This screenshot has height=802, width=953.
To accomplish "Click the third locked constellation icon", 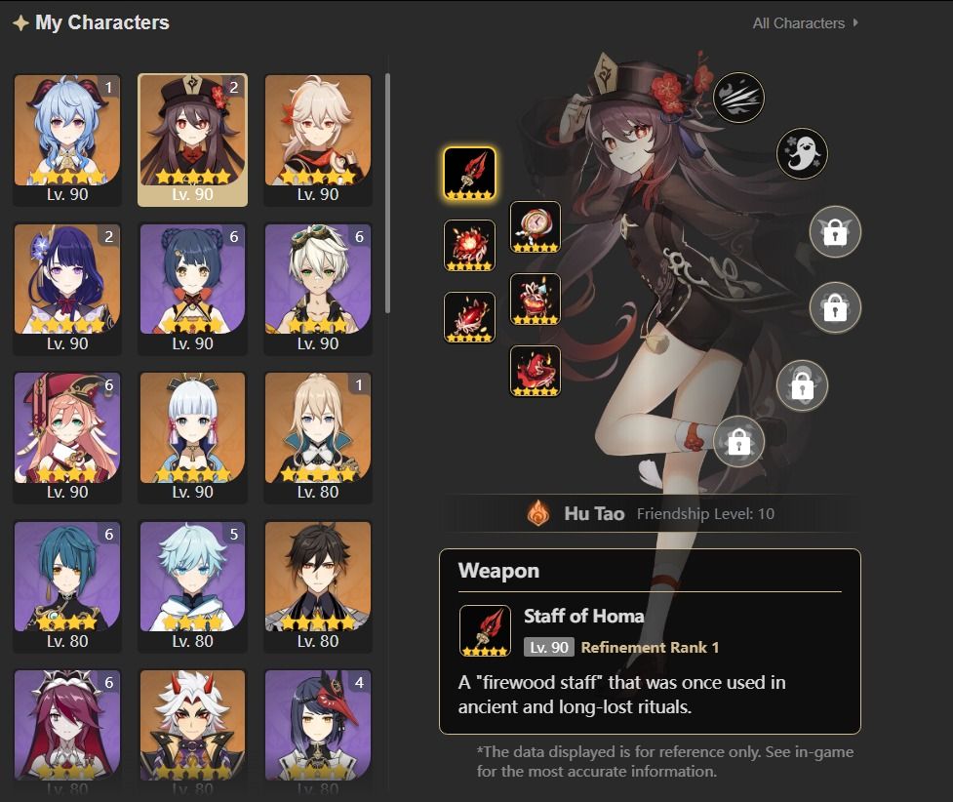I will click(802, 385).
